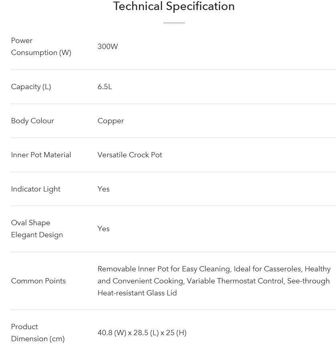The height and width of the screenshot is (348, 336).
Task: Select the Versatile Crock Pot value
Action: click(x=130, y=155)
